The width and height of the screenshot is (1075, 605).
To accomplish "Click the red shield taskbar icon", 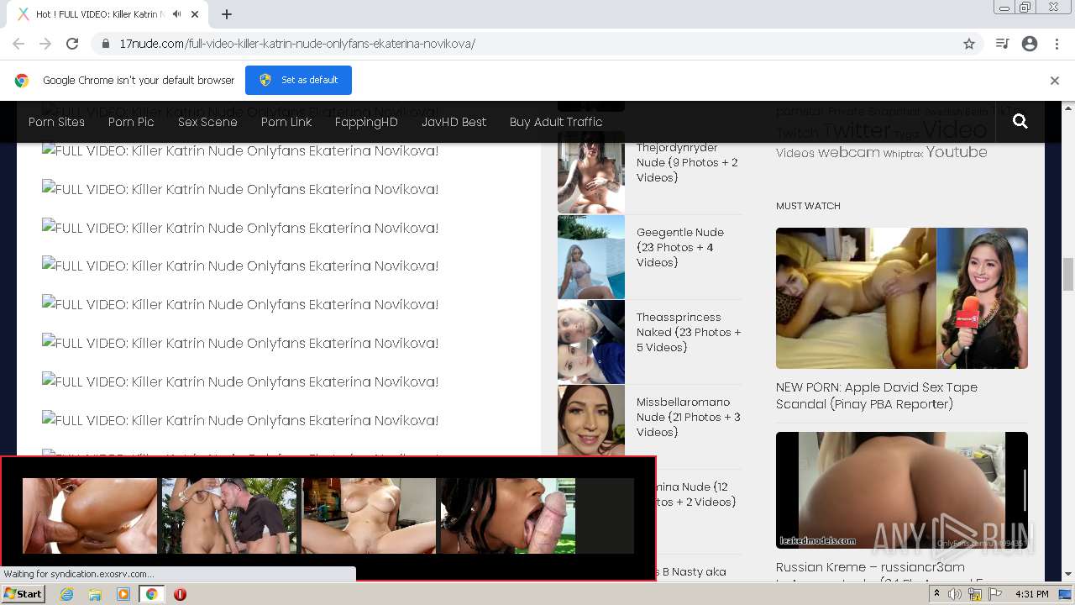I will pyautogui.click(x=180, y=594).
